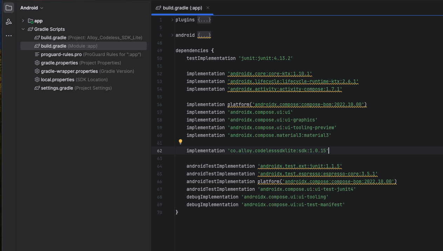The width and height of the screenshot is (443, 251).
Task: Click the Gradle Scripts elephant icon
Action: click(x=30, y=29)
